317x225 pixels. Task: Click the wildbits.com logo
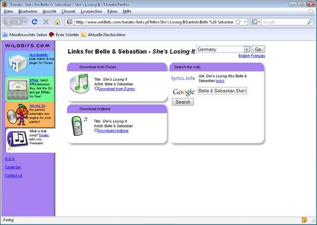click(28, 46)
